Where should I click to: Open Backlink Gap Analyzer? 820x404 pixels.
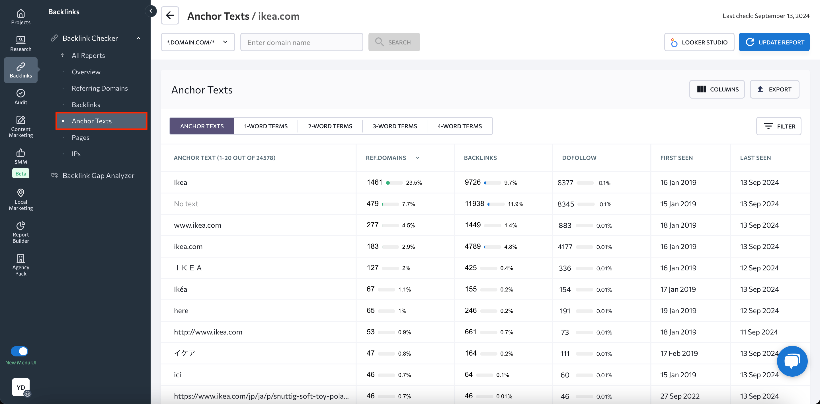tap(98, 175)
